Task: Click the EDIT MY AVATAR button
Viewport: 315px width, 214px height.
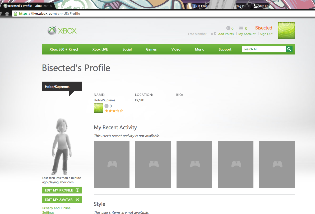Action: [x=62, y=200]
